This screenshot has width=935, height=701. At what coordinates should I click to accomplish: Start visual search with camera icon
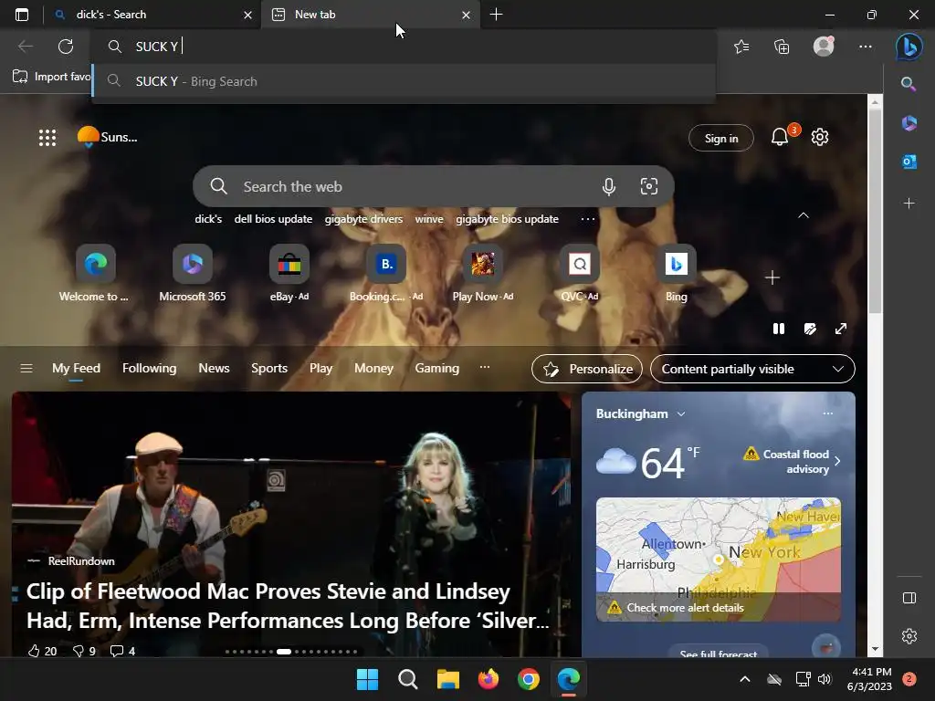649,186
